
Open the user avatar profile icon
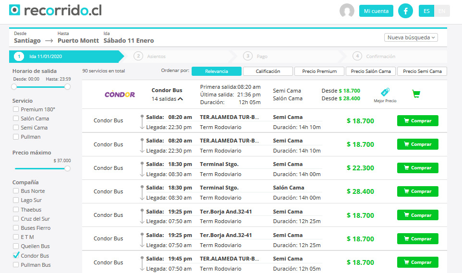[347, 11]
